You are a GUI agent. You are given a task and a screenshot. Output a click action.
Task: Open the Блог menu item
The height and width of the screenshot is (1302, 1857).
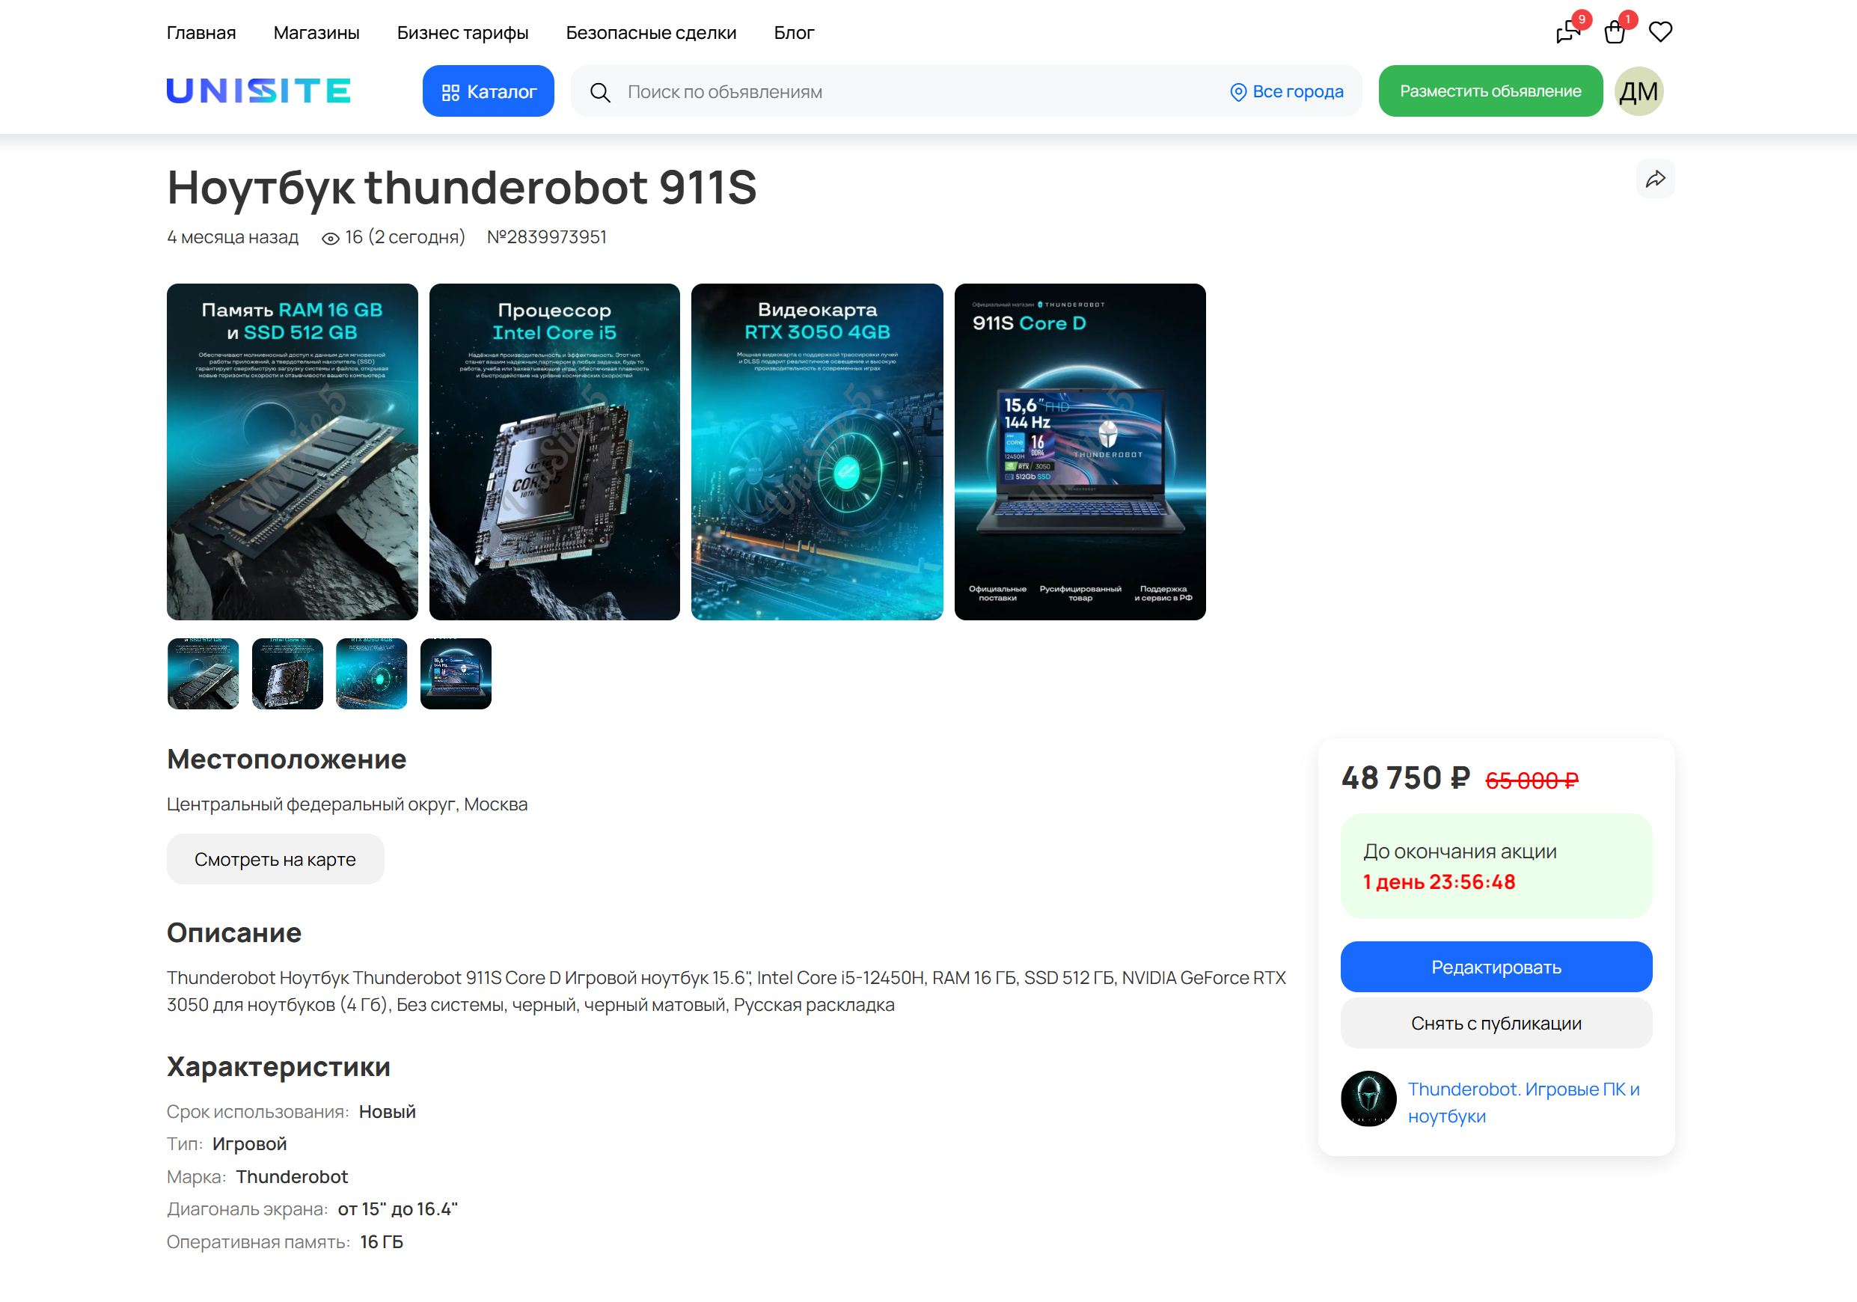[x=795, y=33]
